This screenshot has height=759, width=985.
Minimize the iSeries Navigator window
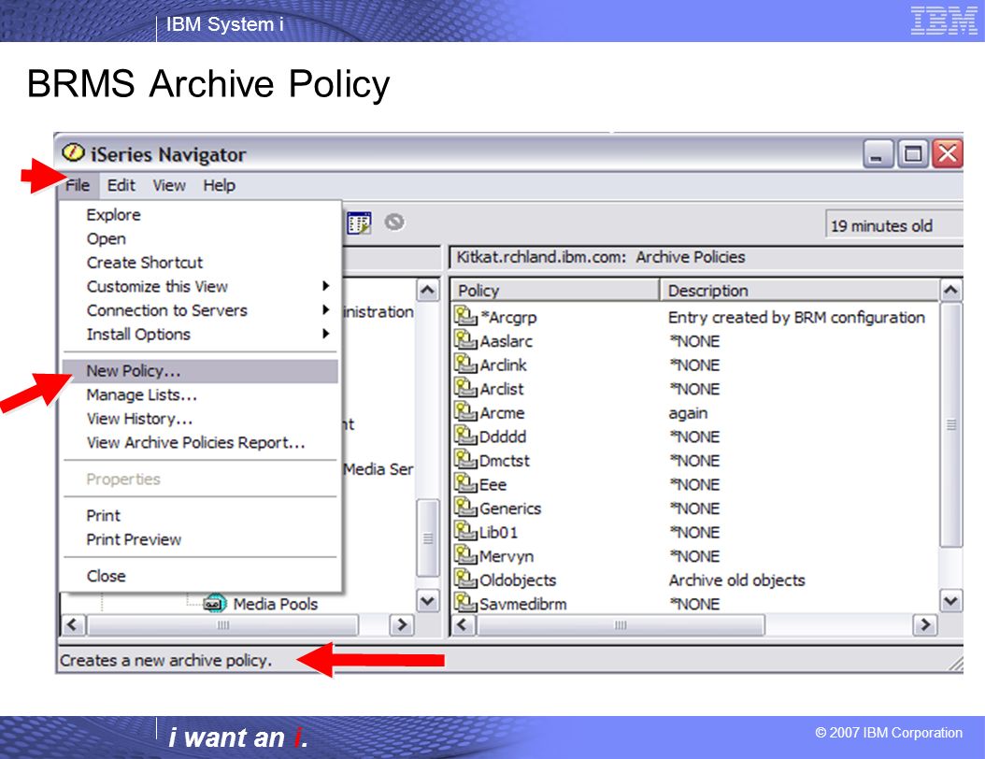(x=878, y=154)
